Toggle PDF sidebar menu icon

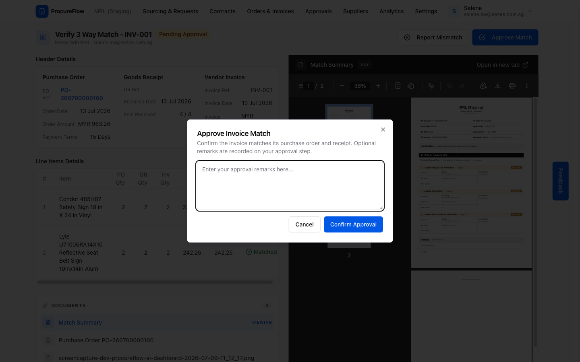pos(301,86)
